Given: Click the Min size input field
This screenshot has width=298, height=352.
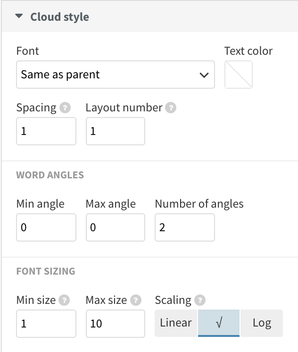Looking at the screenshot, I should pyautogui.click(x=46, y=324).
